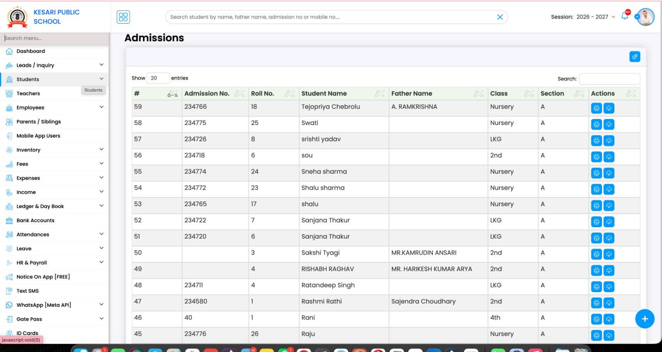The height and width of the screenshot is (352, 662).
Task: Go to Notice On App [FREE]
Action: (x=43, y=277)
